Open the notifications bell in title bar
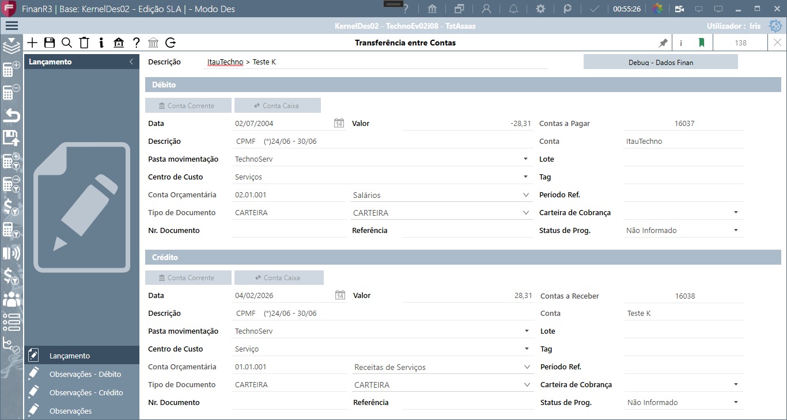This screenshot has width=787, height=420. click(513, 9)
